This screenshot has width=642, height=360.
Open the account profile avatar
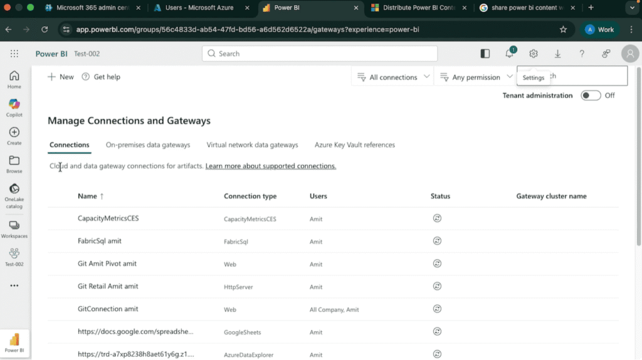tap(630, 54)
